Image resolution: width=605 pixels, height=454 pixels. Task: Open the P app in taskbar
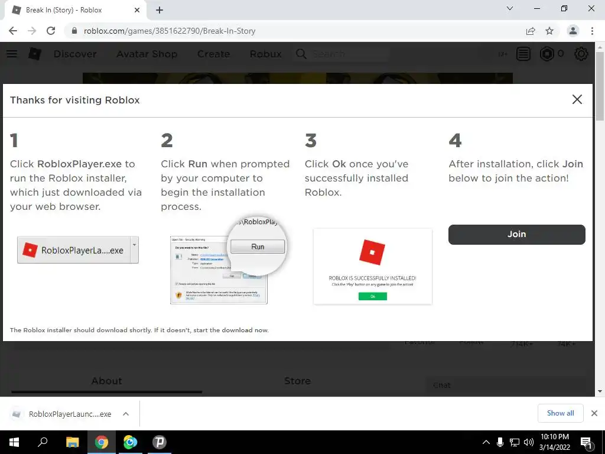click(159, 442)
